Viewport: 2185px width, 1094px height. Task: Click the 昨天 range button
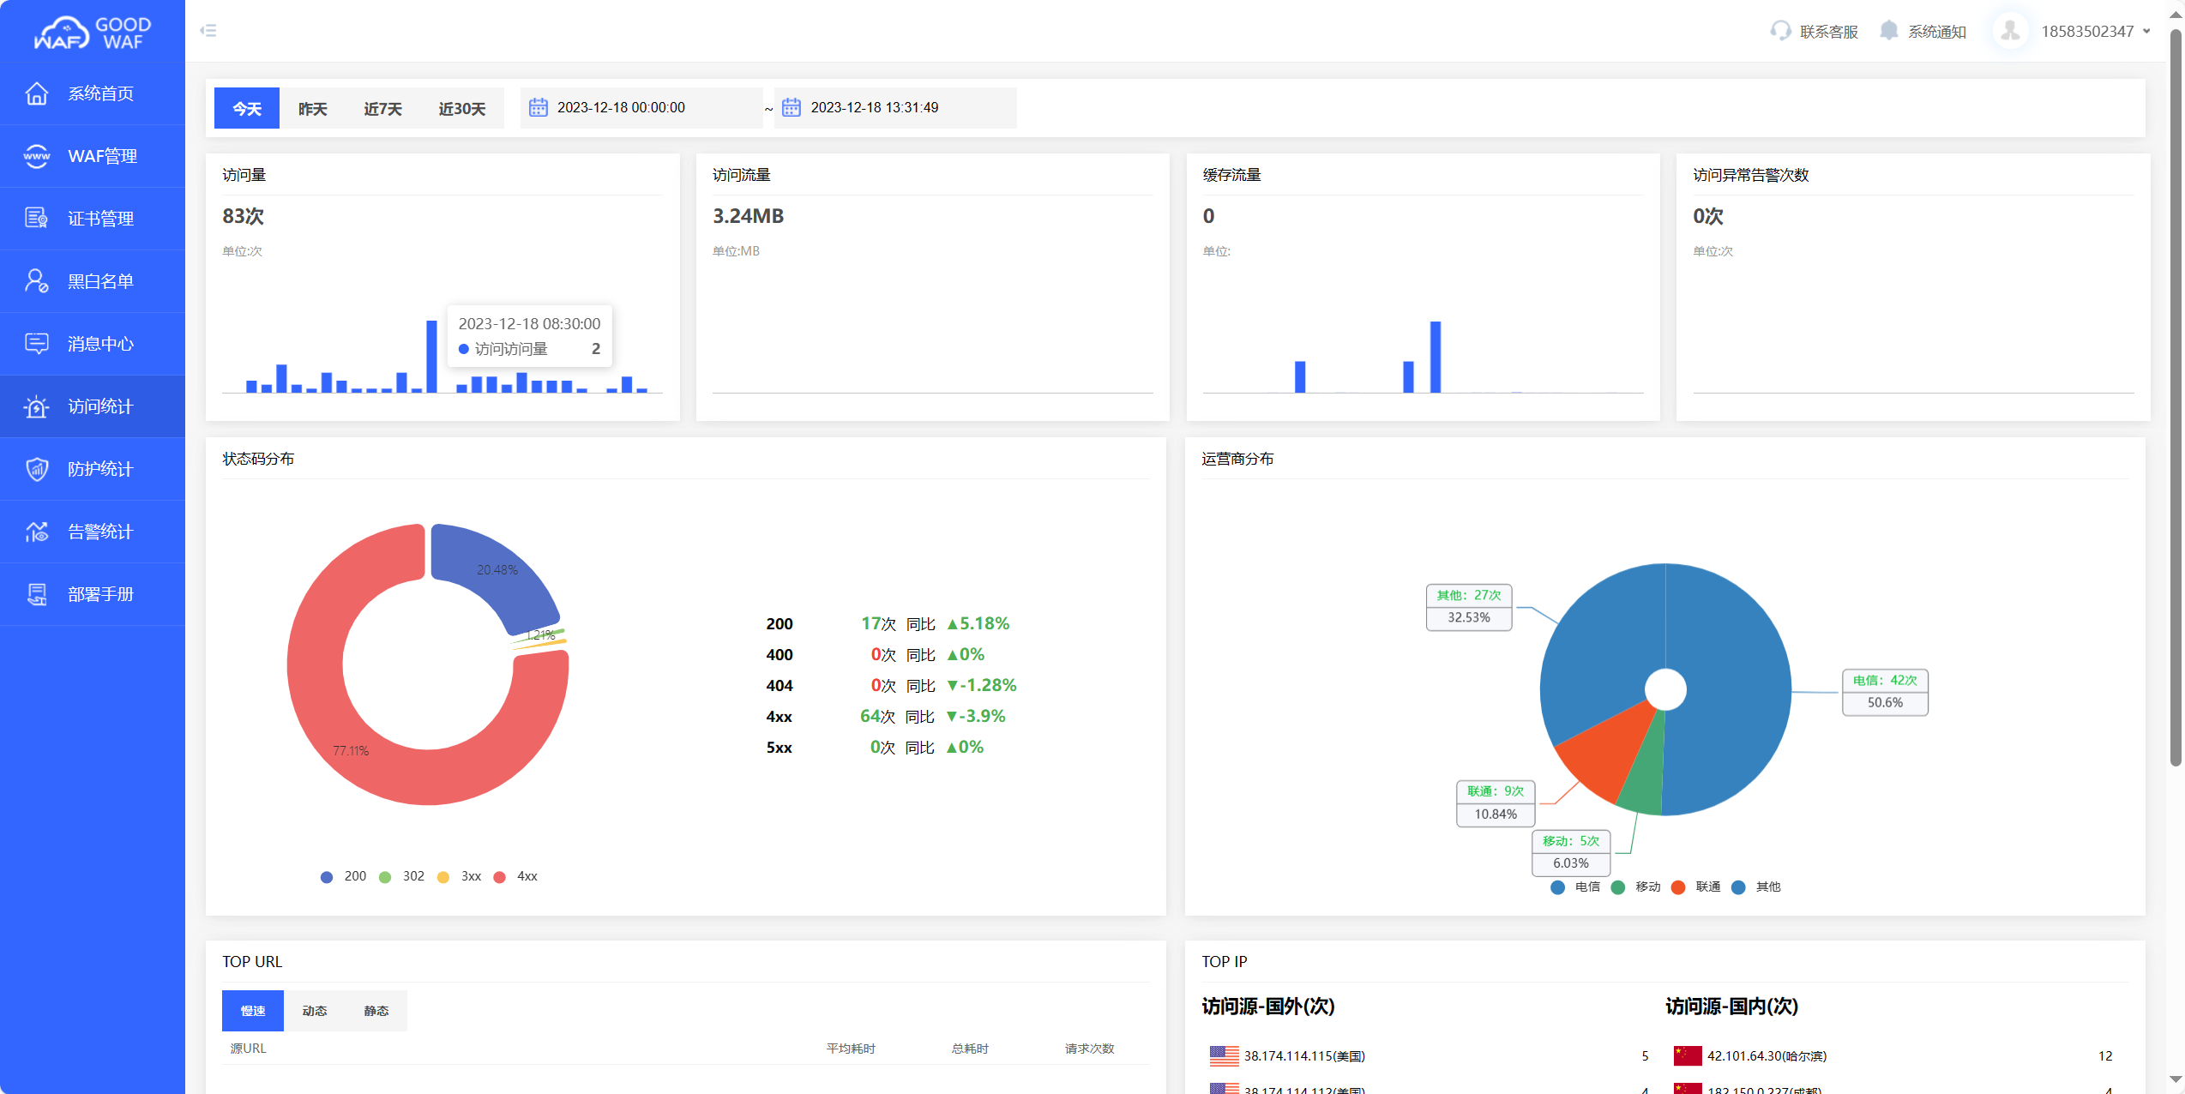click(312, 109)
